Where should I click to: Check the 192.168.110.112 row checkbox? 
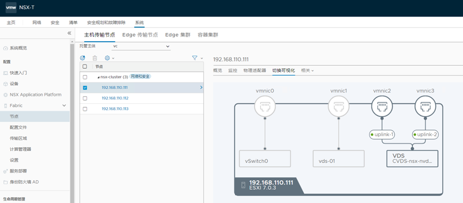pos(85,98)
